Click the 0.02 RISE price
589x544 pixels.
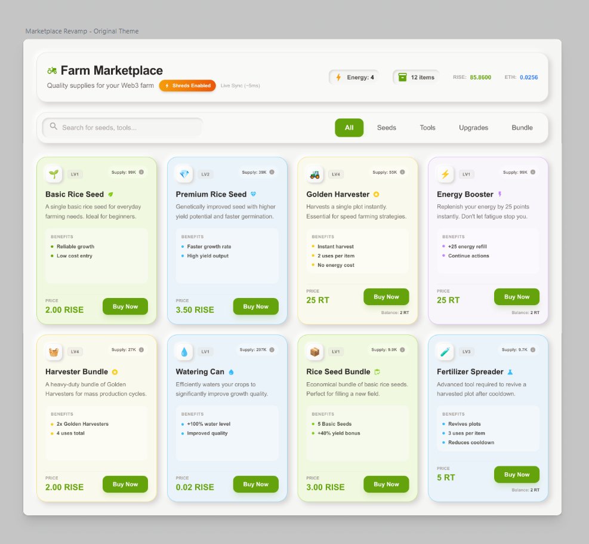click(195, 487)
